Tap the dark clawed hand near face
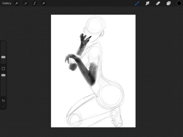 point(84,41)
